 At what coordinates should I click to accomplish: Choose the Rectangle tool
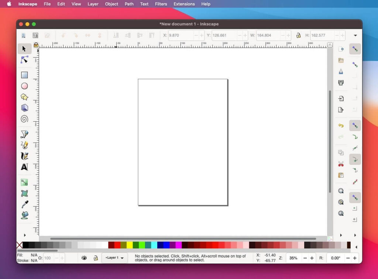tap(24, 75)
